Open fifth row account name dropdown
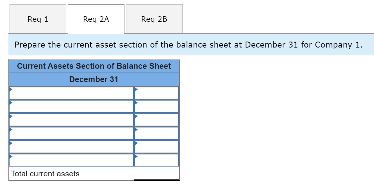 point(71,147)
